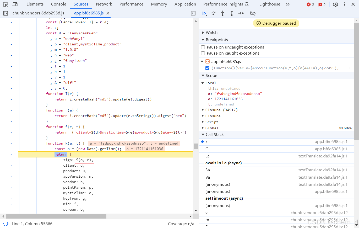The height and width of the screenshot is (228, 359).
Task: Toggle device toolbar icon
Action: [x=15, y=4]
